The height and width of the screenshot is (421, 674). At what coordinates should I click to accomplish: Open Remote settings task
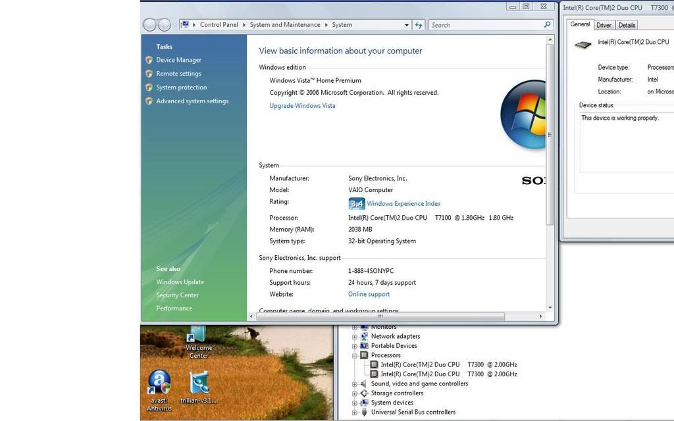(178, 74)
